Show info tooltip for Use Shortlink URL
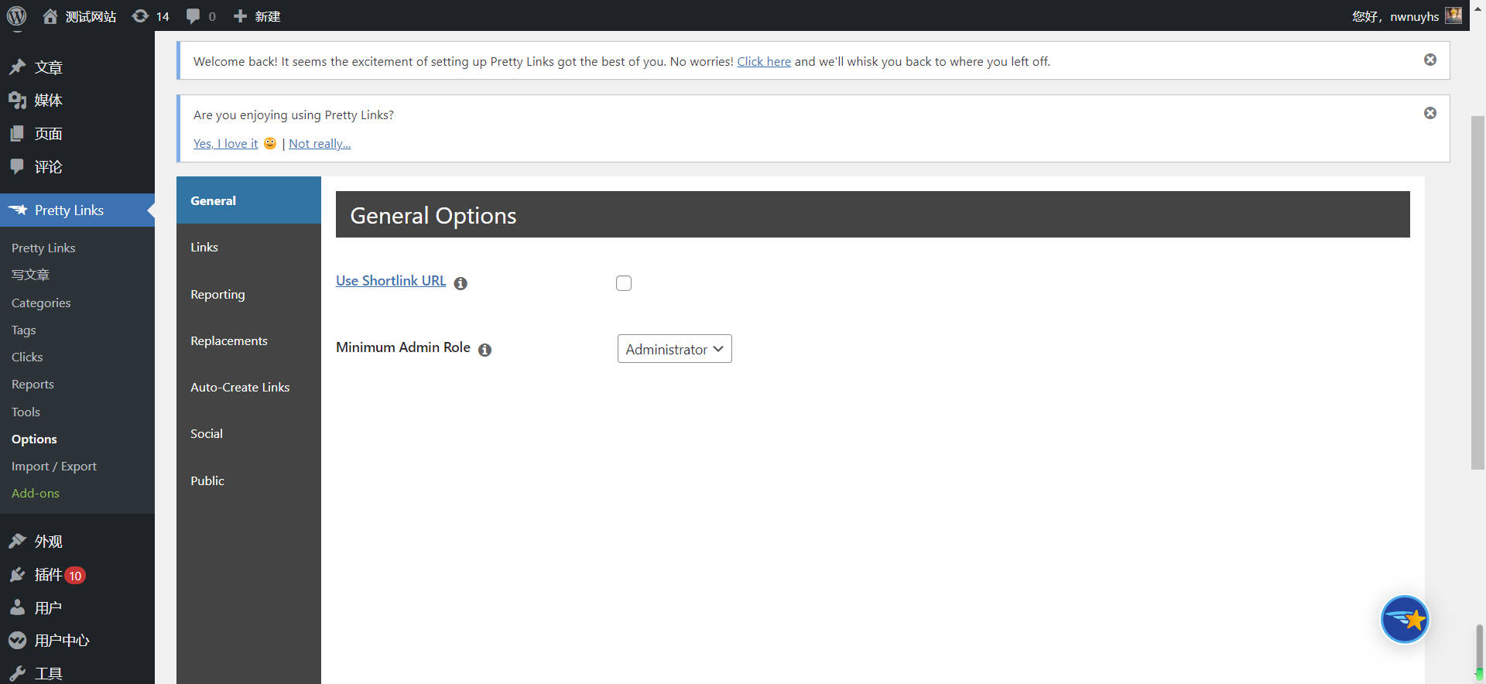 click(461, 283)
